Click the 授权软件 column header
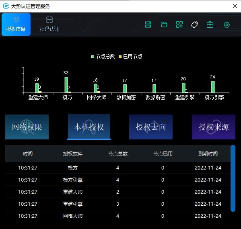The image size is (241, 229). pos(73,153)
